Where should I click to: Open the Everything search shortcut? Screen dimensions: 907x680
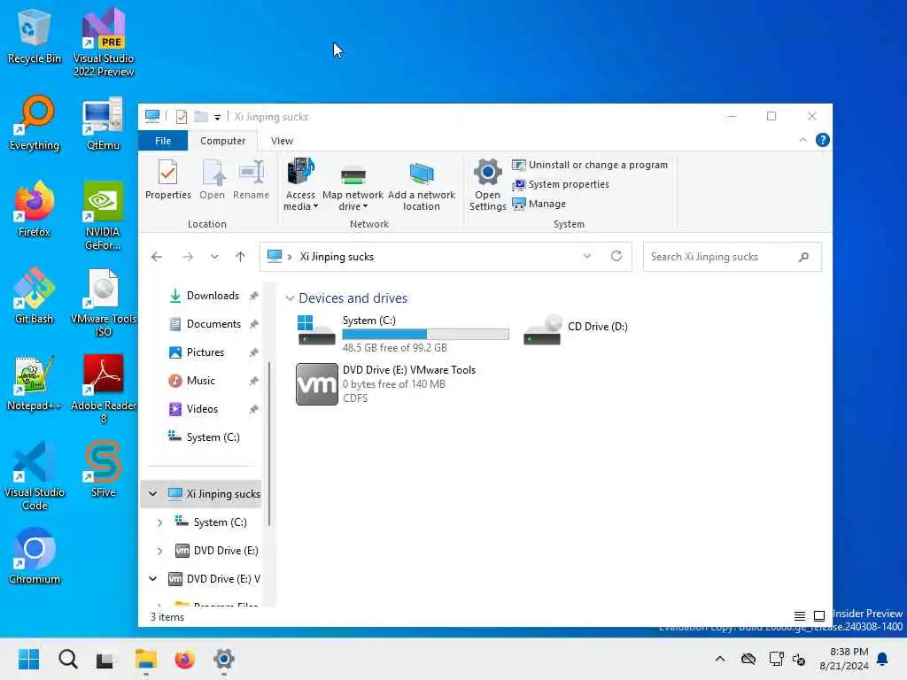coord(35,123)
